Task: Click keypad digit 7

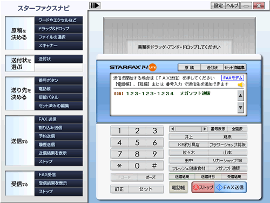Action: [x=119, y=154]
